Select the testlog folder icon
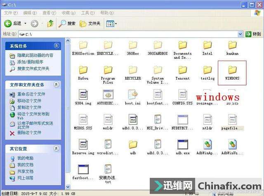 pyautogui.click(x=207, y=70)
